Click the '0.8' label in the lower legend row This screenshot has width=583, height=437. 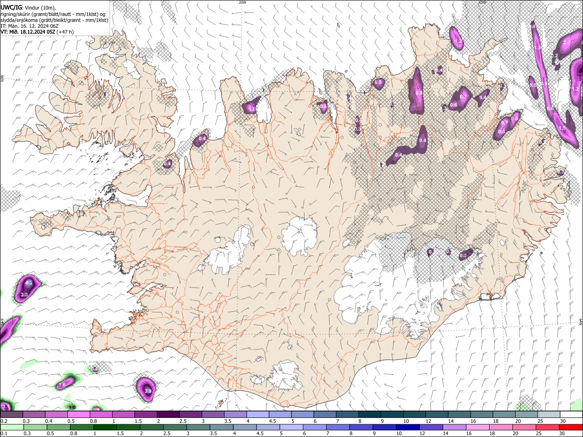pyautogui.click(x=74, y=433)
